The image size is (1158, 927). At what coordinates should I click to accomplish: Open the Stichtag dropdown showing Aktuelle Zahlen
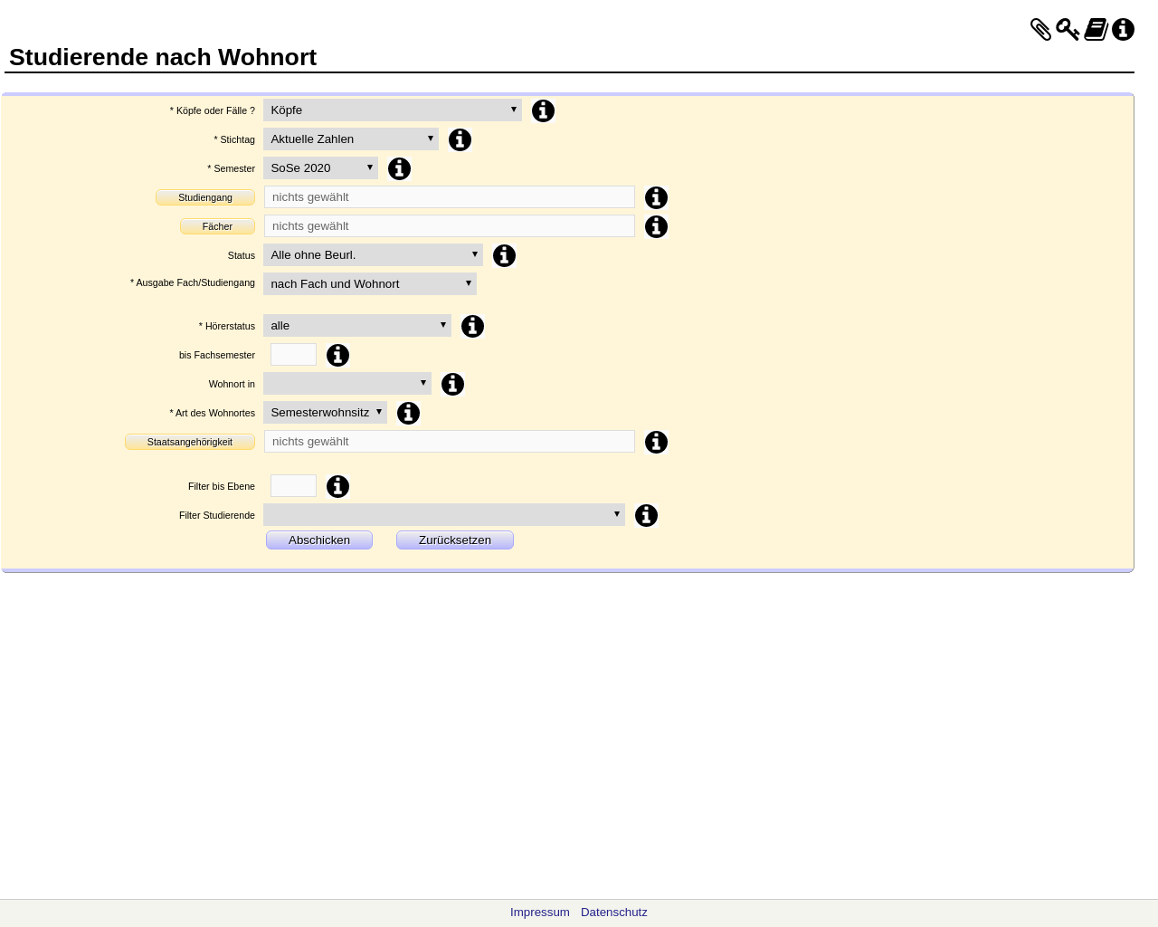coord(351,139)
